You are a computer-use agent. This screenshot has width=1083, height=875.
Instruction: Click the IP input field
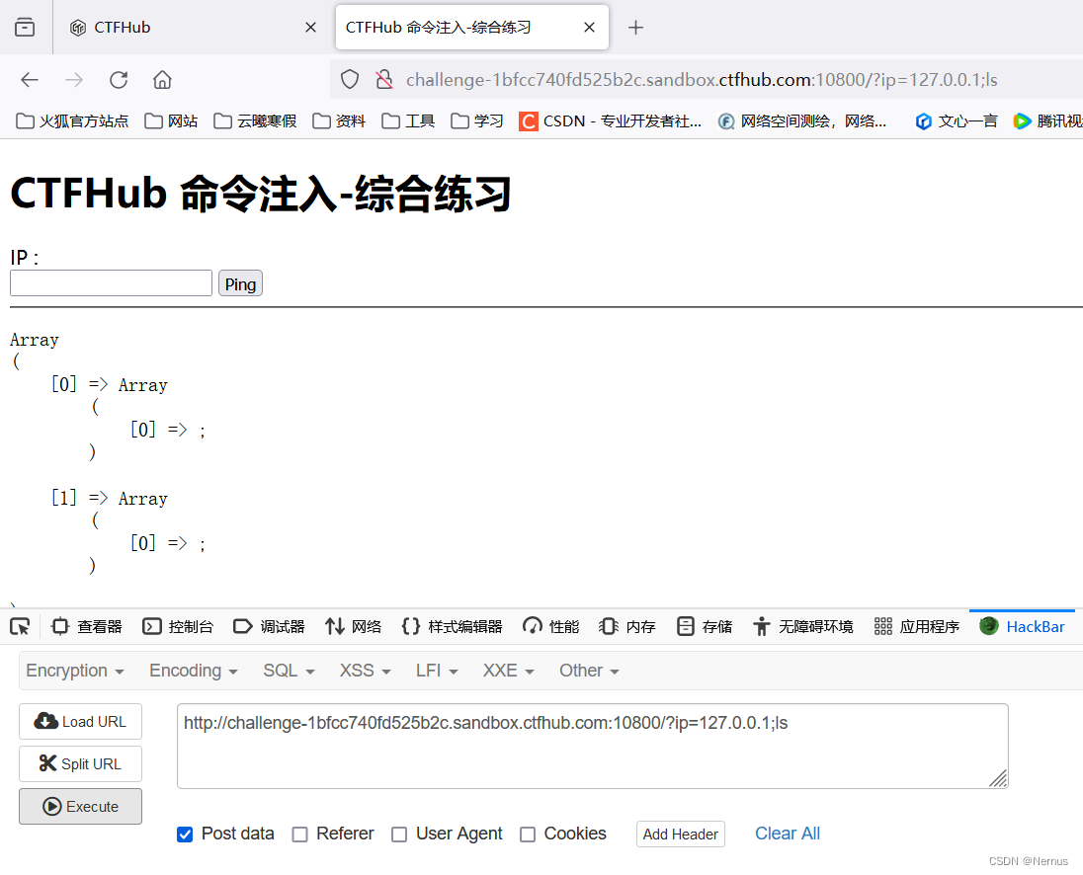[112, 282]
